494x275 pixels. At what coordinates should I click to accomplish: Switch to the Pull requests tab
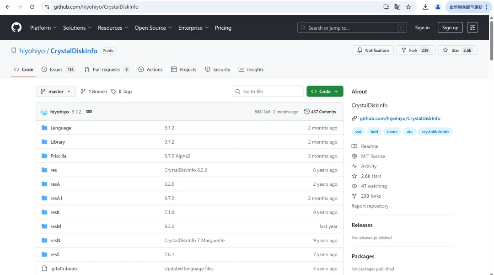tap(107, 70)
